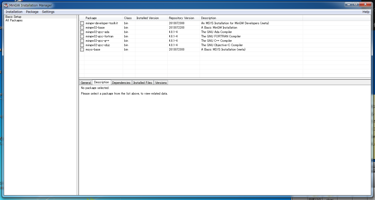Select the mingw-developer-toolkit package name
375x200 pixels.
coord(102,23)
